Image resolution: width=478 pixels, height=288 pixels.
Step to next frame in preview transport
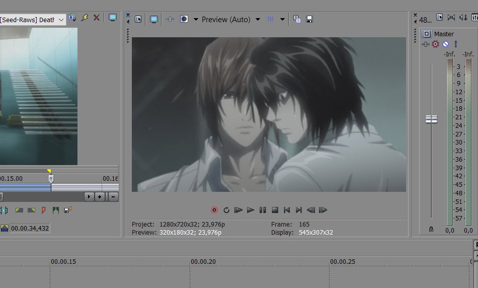(x=323, y=210)
